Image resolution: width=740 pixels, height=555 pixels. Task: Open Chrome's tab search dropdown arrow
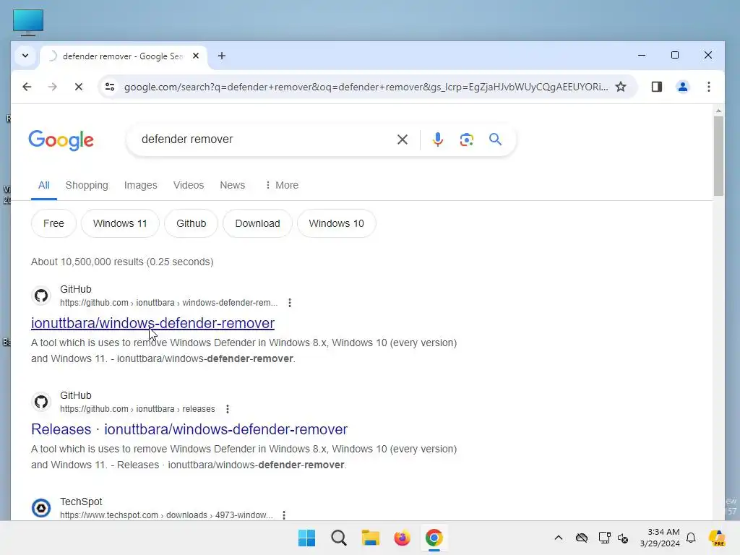point(25,56)
